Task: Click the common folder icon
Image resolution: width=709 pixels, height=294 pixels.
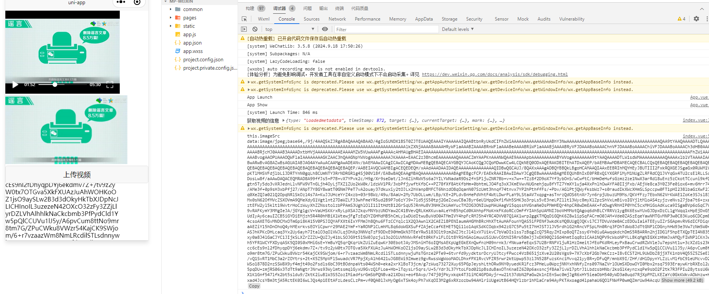Action: 178,9
